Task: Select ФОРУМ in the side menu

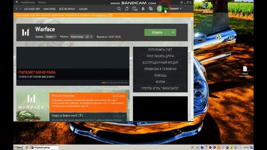Action: point(160,82)
